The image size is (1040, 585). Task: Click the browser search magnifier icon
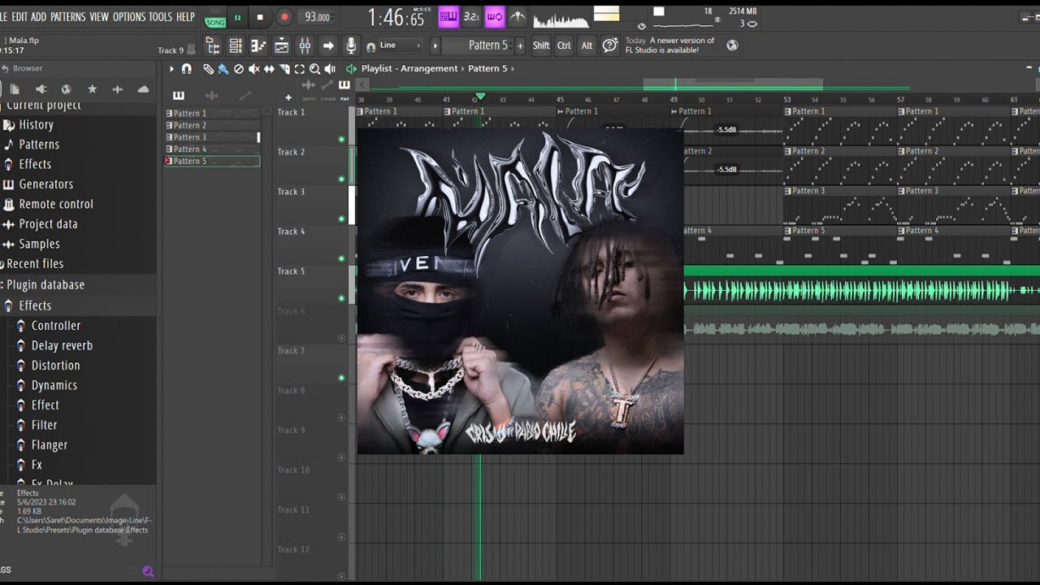[148, 571]
